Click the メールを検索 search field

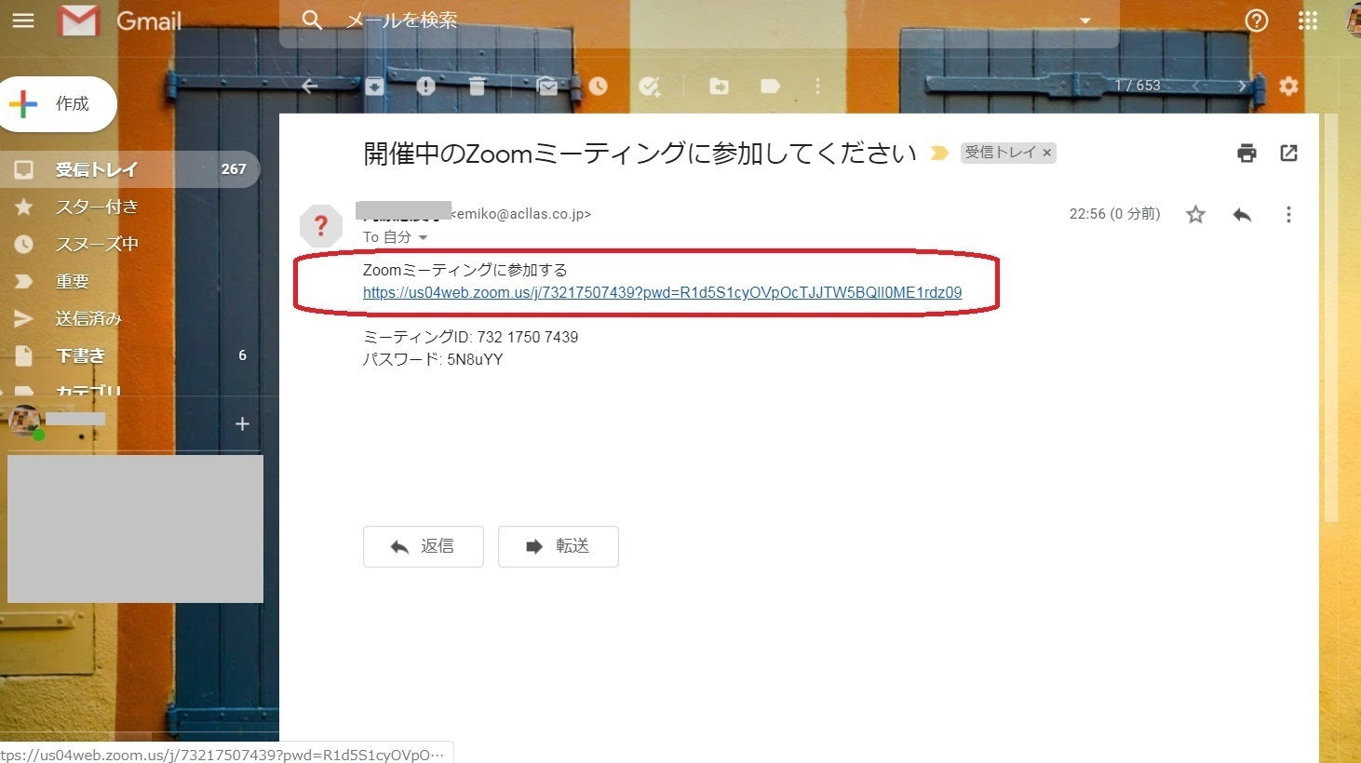[652, 20]
